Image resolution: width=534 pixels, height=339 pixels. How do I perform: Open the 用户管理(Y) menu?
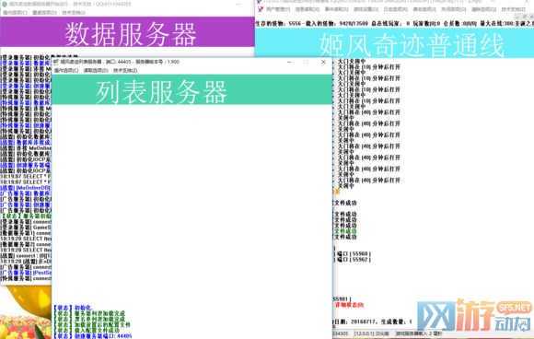[x=277, y=9]
